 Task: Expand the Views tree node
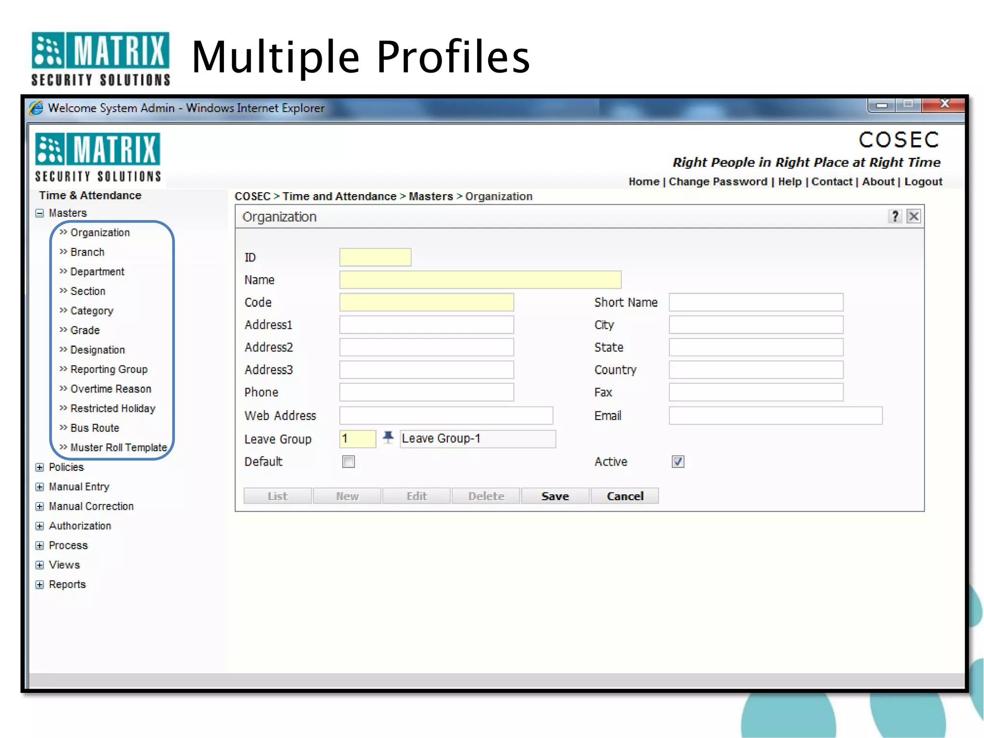tap(40, 565)
